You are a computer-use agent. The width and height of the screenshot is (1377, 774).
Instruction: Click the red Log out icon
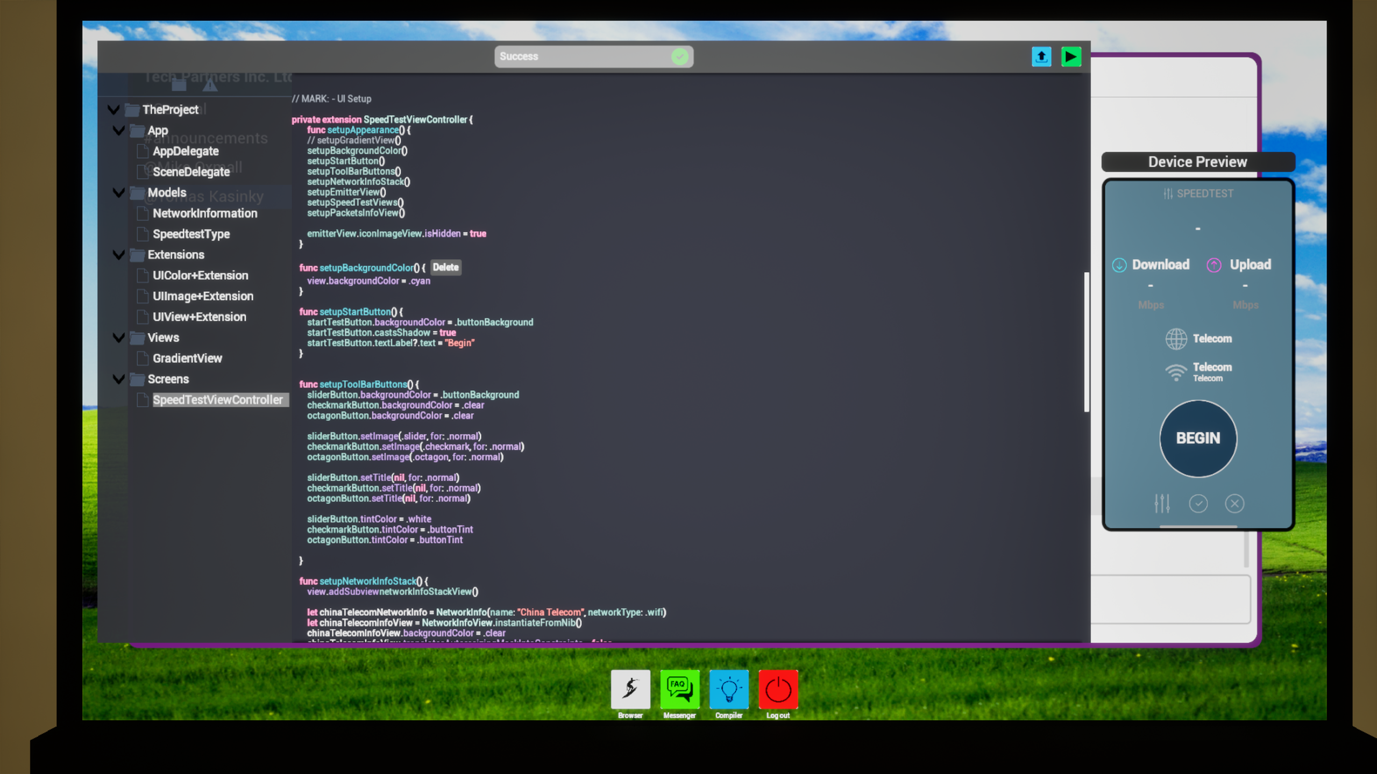click(x=778, y=689)
